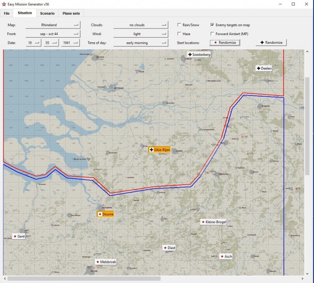Enable the Haze checkbox
This screenshot has width=314, height=283.
[179, 34]
